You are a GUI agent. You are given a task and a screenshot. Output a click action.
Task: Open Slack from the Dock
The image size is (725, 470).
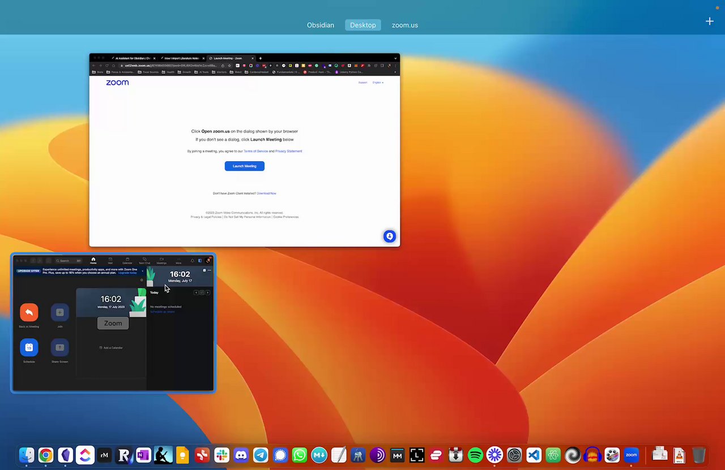pyautogui.click(x=221, y=455)
